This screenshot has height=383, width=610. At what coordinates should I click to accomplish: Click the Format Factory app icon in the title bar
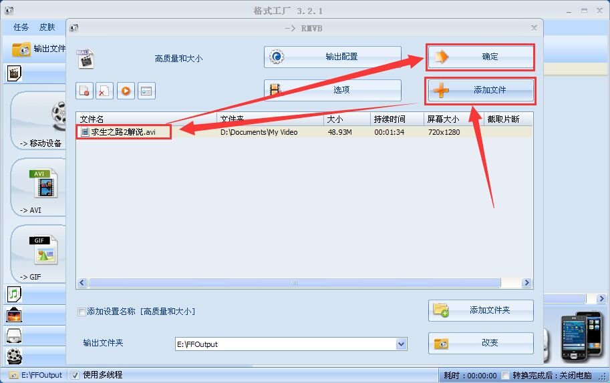tap(9, 11)
